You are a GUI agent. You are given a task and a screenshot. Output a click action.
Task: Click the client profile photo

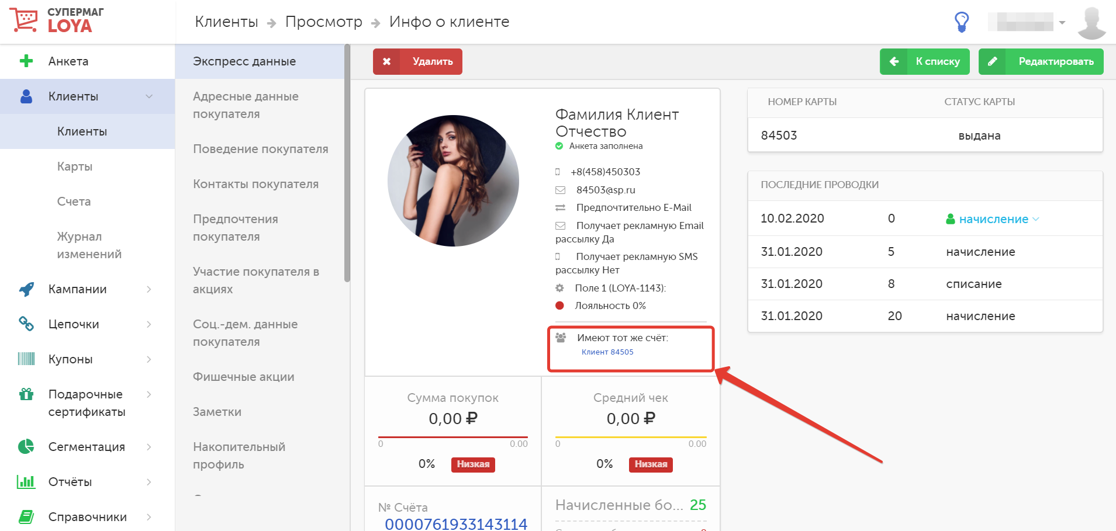point(453,181)
